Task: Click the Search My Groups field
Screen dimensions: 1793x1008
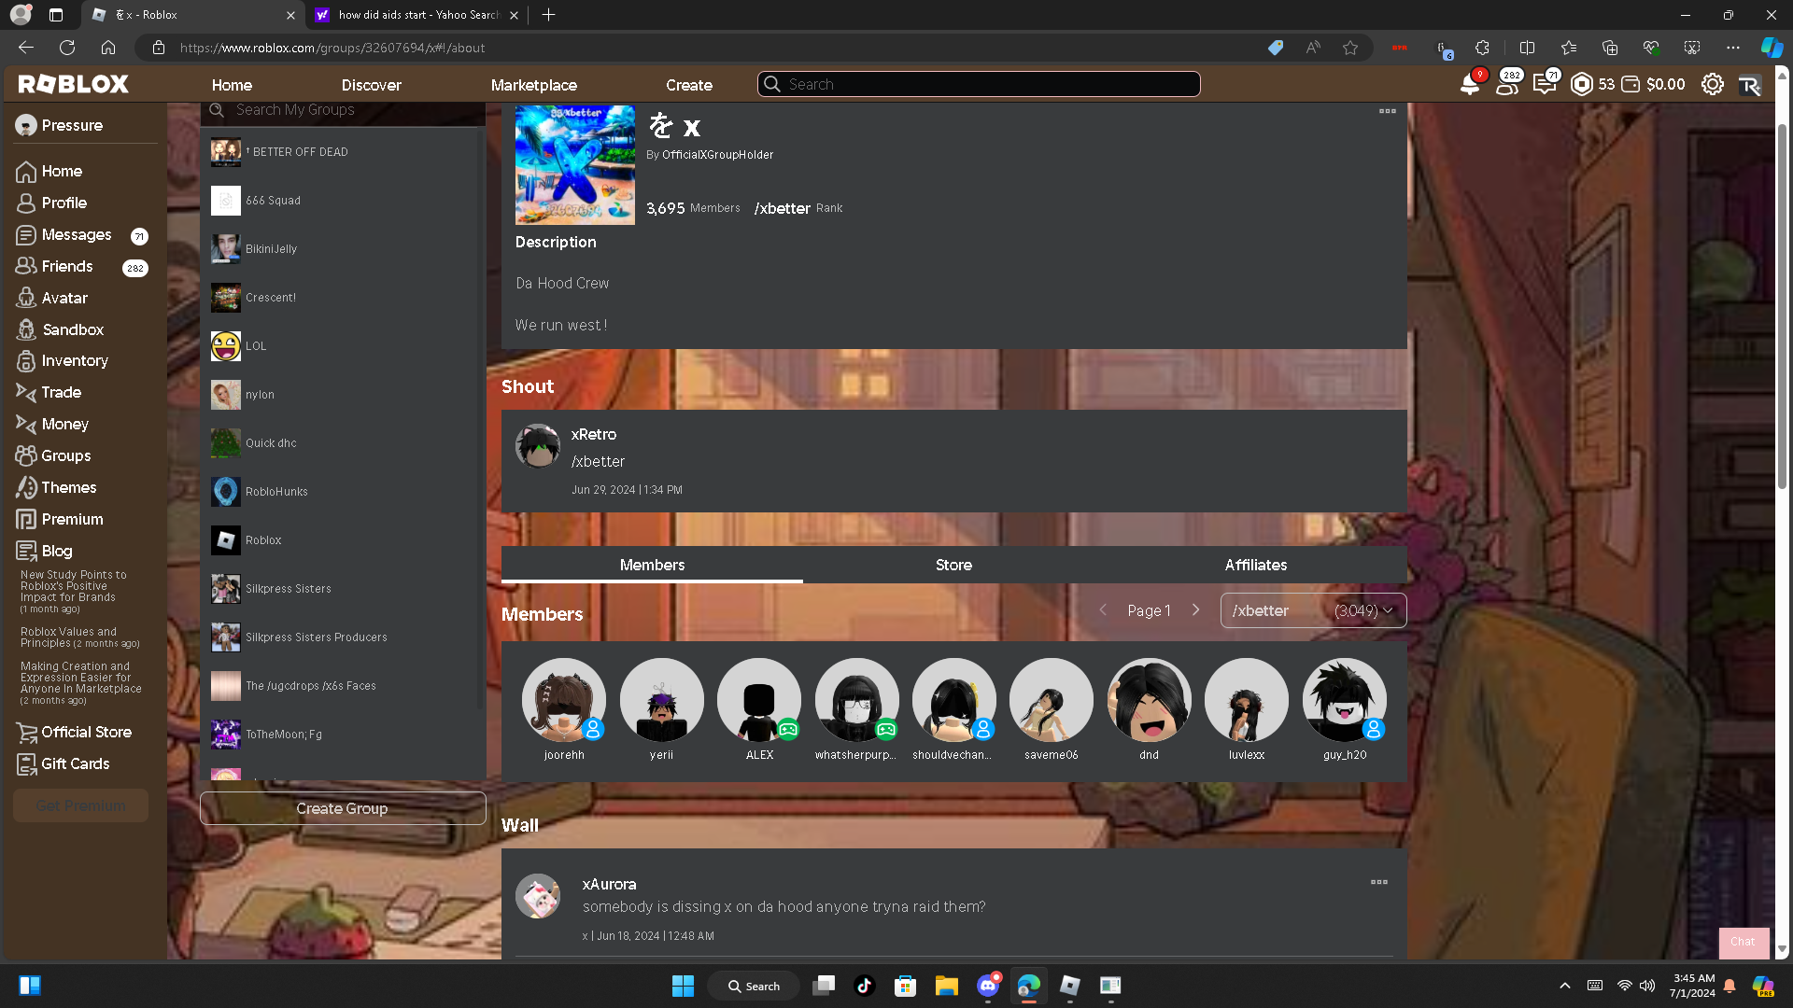Action: (x=343, y=110)
